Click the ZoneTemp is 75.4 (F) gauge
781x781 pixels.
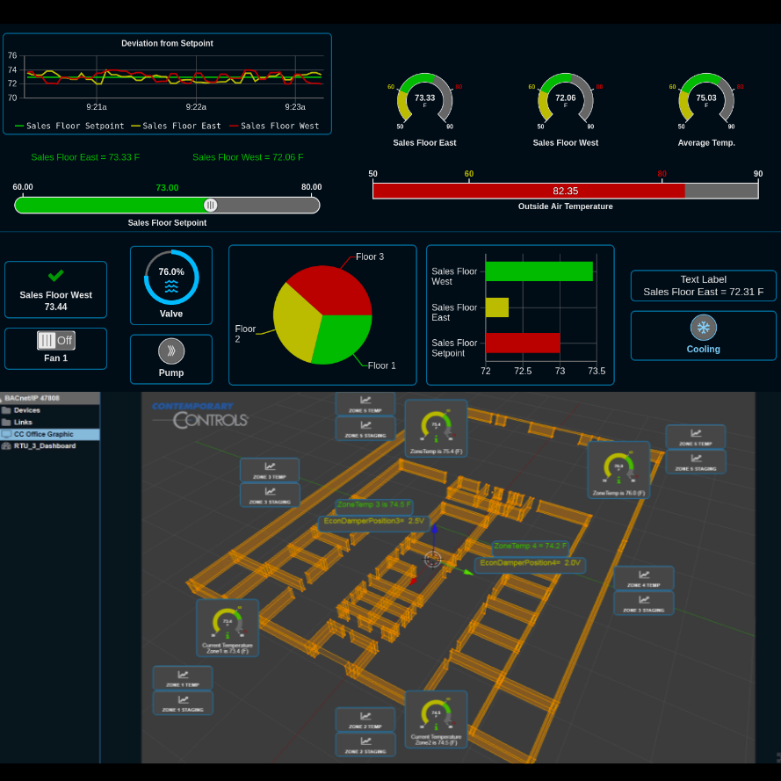(x=436, y=429)
